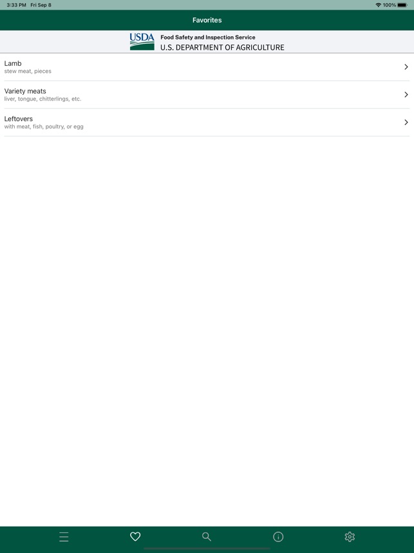This screenshot has width=414, height=553.
Task: Tap the U.S. Department of Agriculture banner
Action: tap(221, 47)
